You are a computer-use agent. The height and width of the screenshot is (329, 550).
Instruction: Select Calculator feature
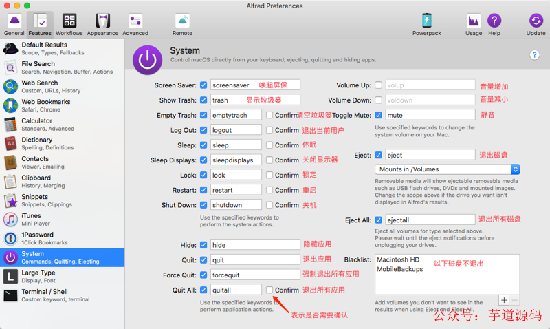pyautogui.click(x=62, y=125)
